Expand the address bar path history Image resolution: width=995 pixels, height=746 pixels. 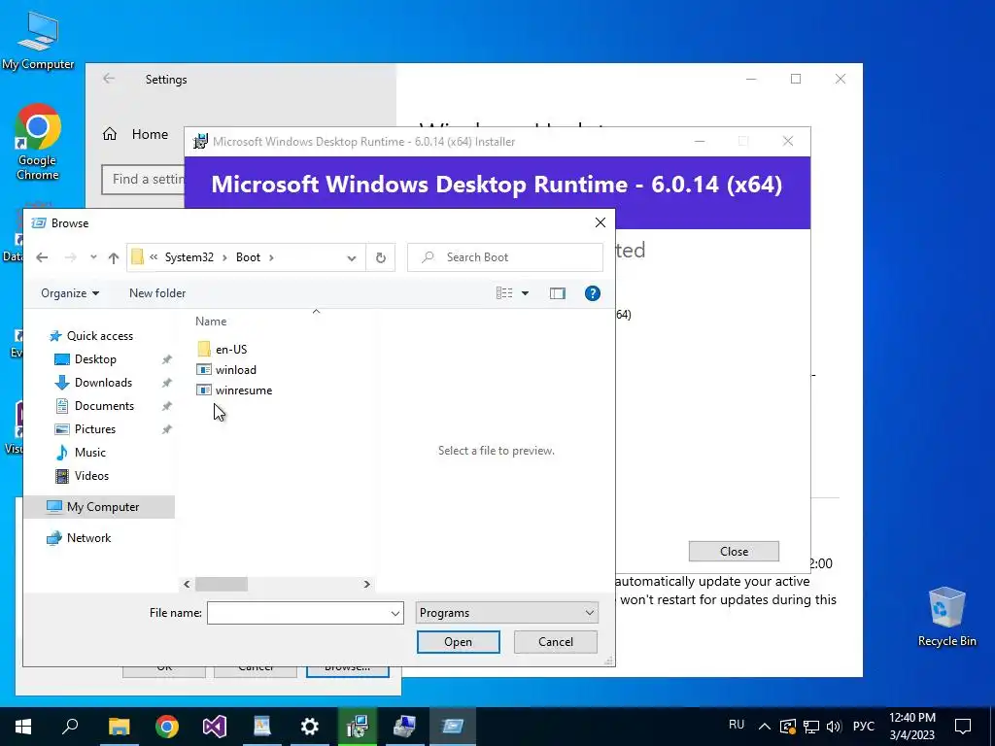point(352,257)
